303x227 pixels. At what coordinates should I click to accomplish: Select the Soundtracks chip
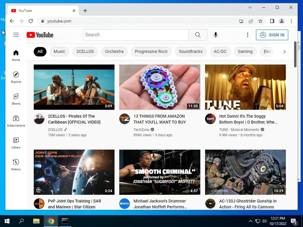pos(191,51)
